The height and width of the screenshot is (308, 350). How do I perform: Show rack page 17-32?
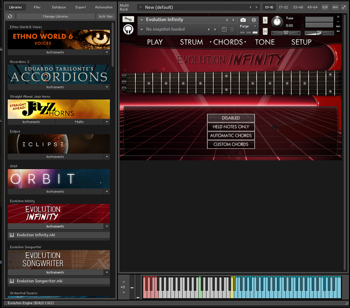[x=283, y=7]
